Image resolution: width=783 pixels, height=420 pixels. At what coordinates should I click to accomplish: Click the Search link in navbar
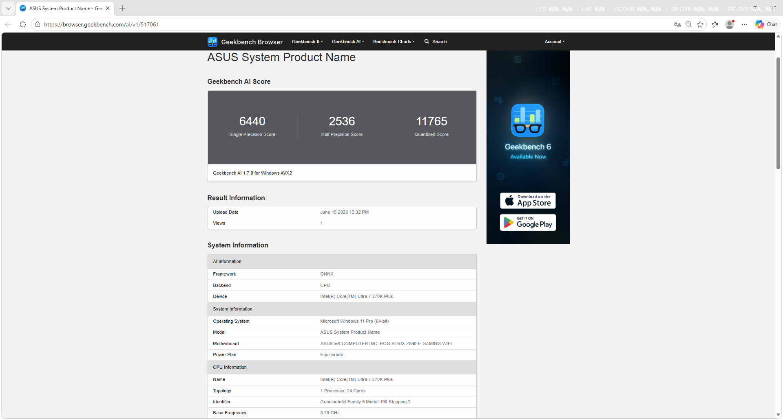tap(439, 42)
